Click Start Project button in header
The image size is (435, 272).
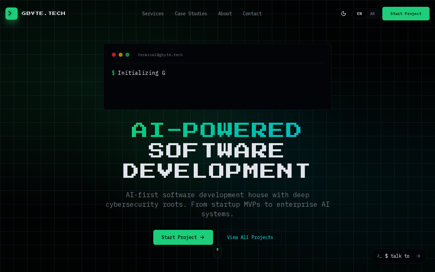click(x=406, y=14)
